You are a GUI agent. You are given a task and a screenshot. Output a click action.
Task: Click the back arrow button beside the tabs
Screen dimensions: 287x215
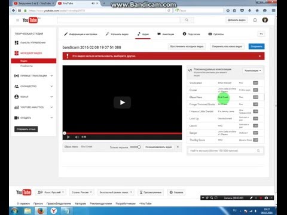click(261, 34)
